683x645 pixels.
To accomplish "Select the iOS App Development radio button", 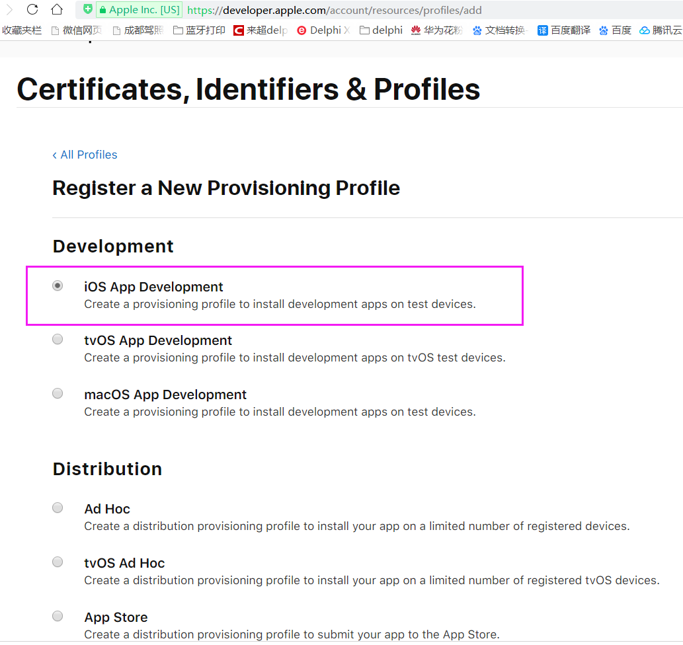I will (58, 286).
